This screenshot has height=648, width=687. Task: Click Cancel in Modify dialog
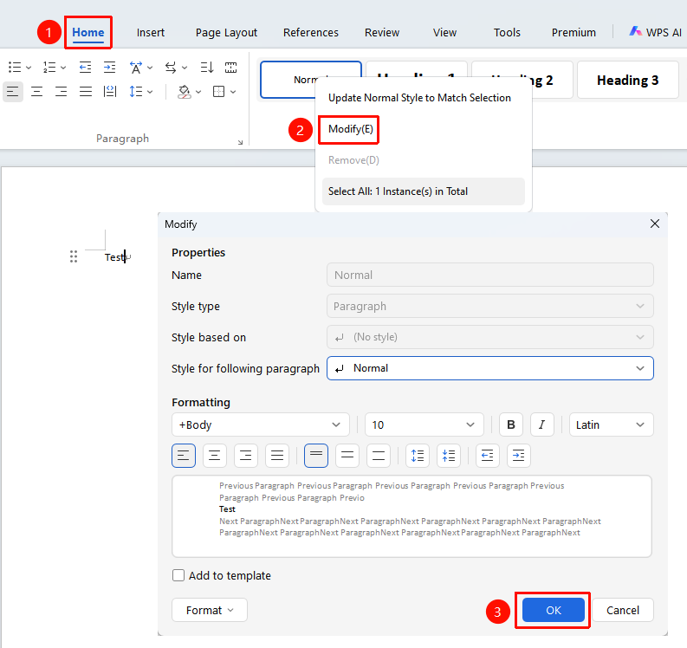pos(623,610)
